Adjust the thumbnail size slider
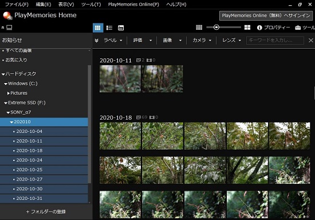Image resolution: width=315 pixels, height=220 pixels. click(216, 27)
